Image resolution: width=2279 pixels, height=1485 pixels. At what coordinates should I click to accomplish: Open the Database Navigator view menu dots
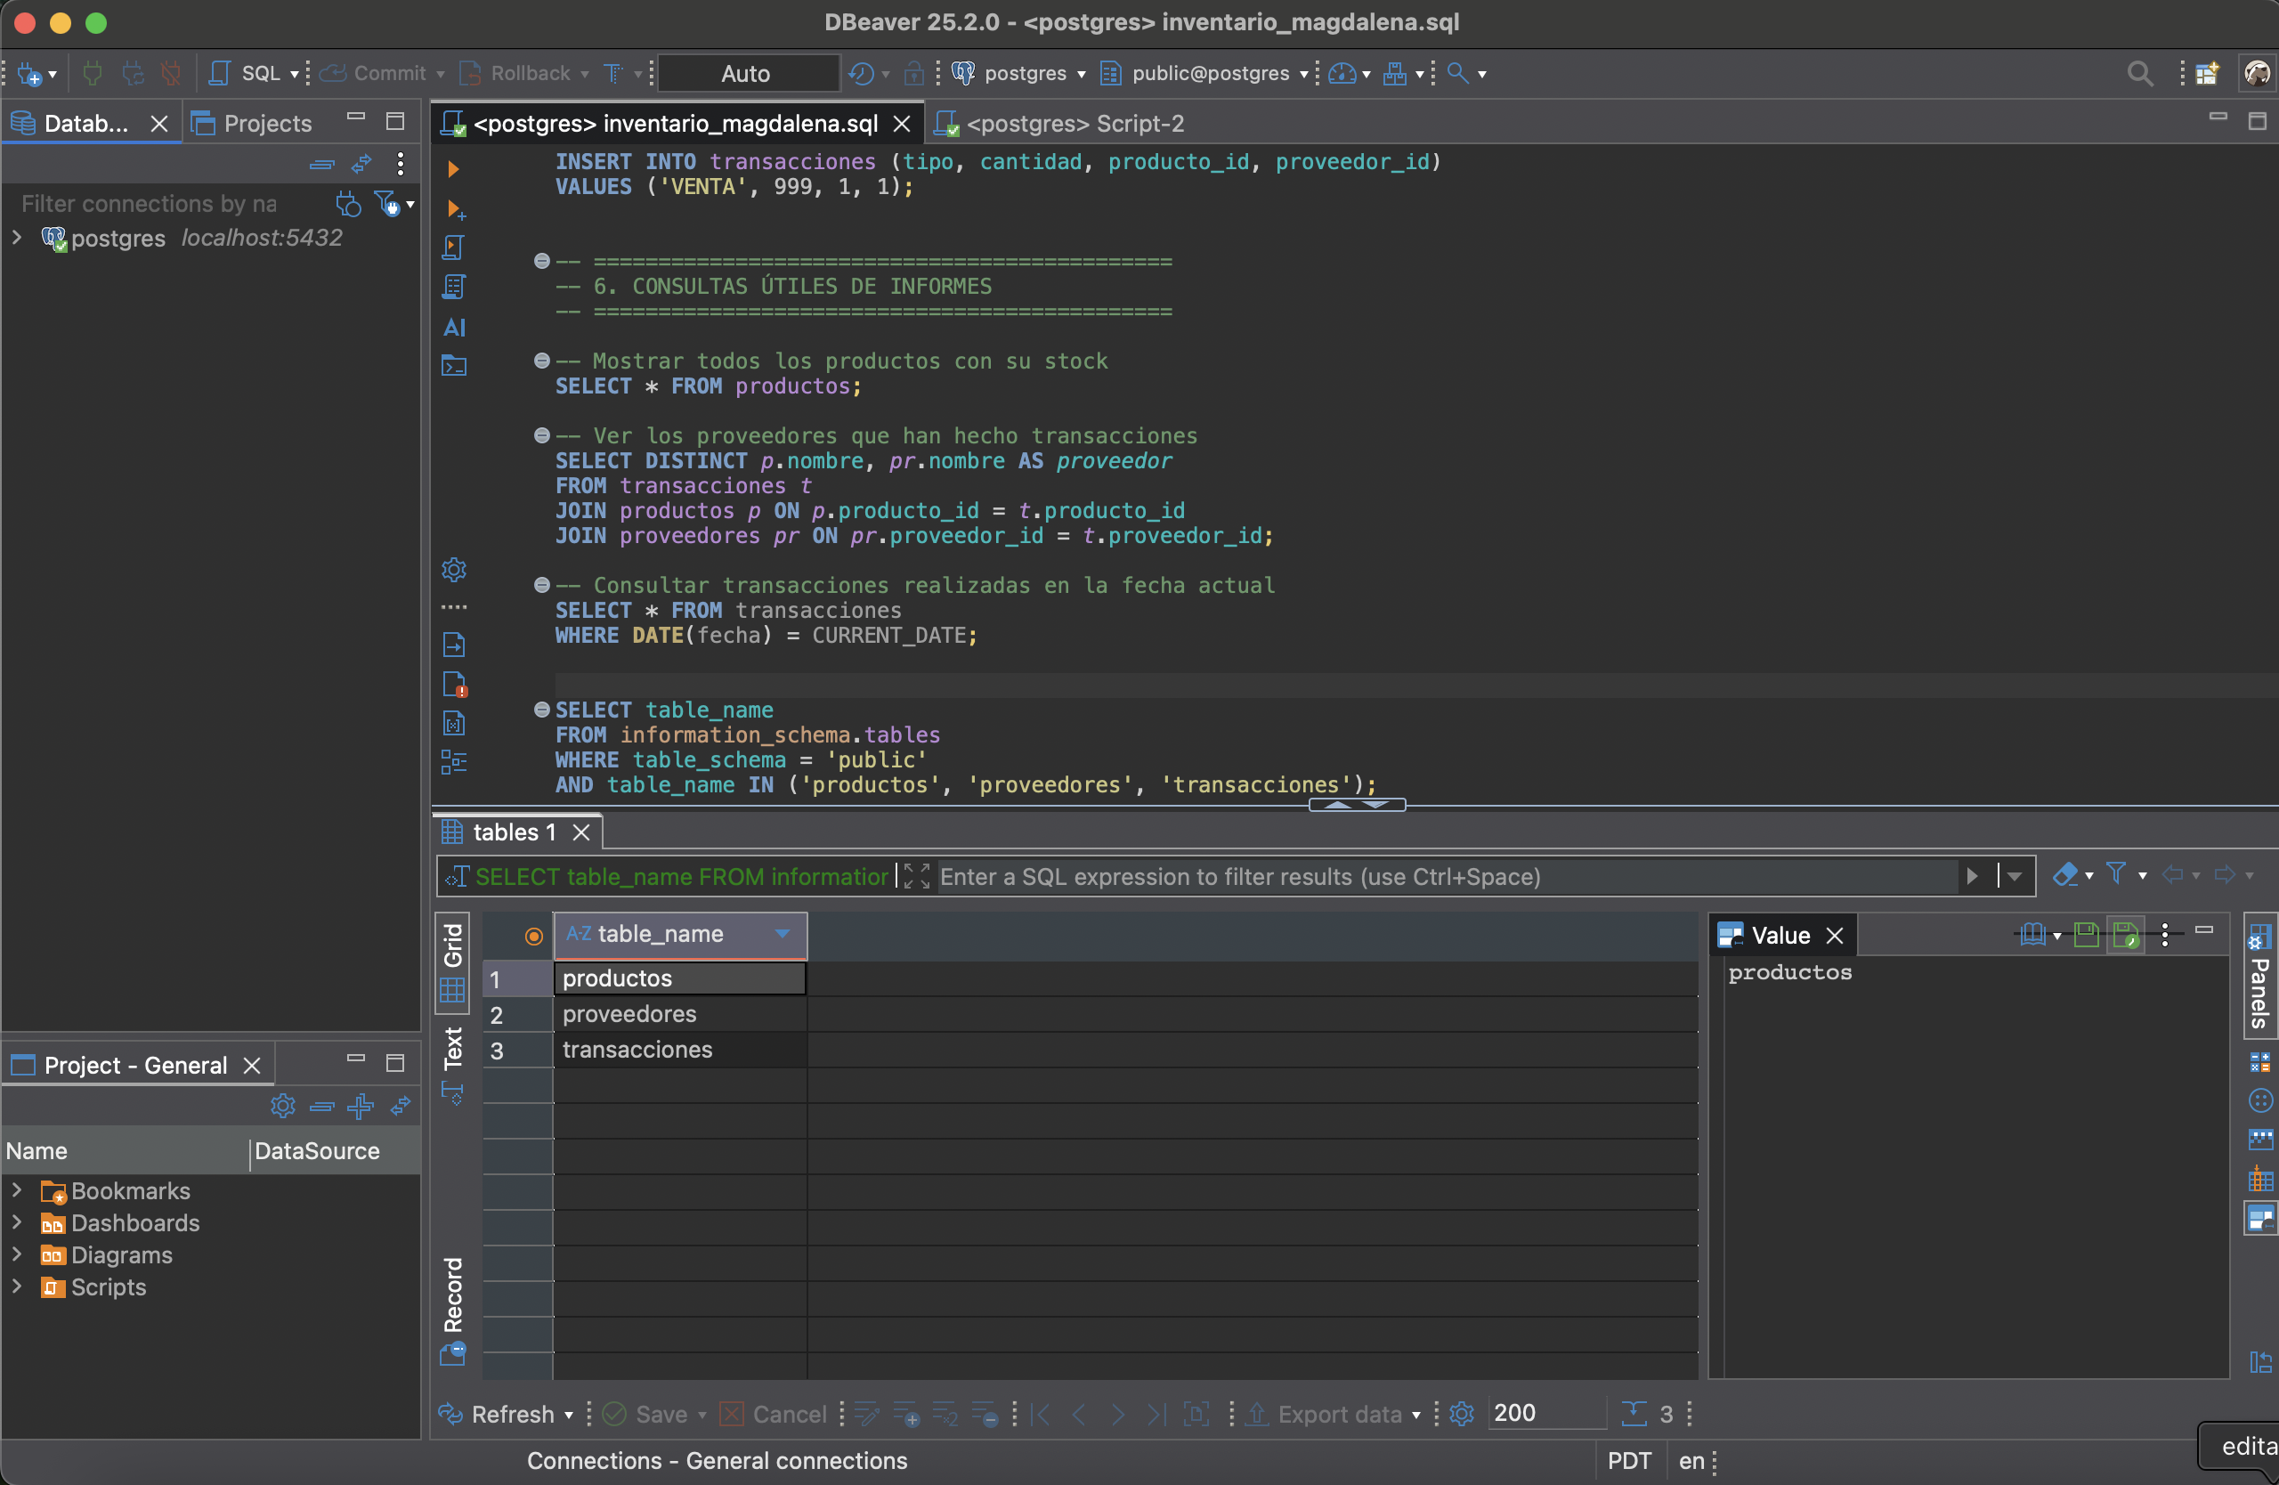[x=401, y=165]
